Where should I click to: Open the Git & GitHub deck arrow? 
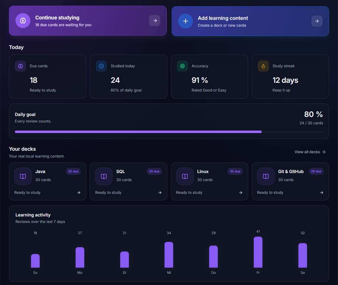coord(322,193)
